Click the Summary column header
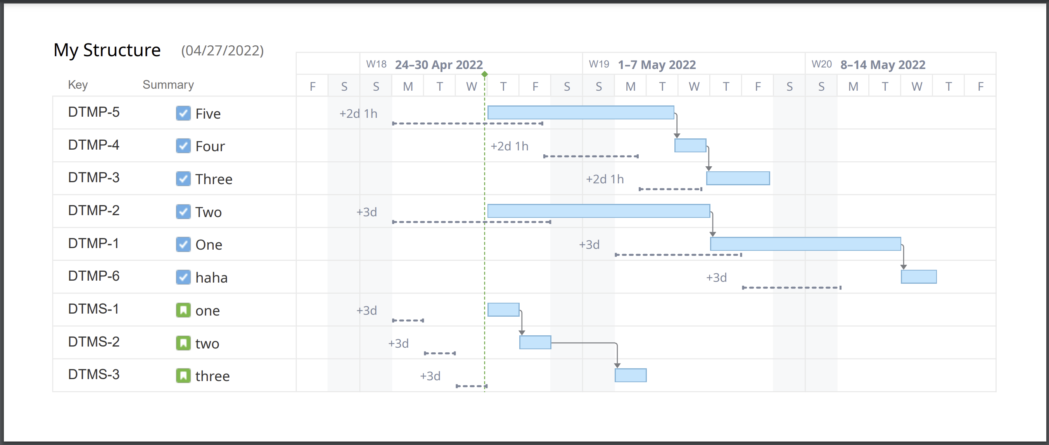Viewport: 1049px width, 445px height. 168,85
